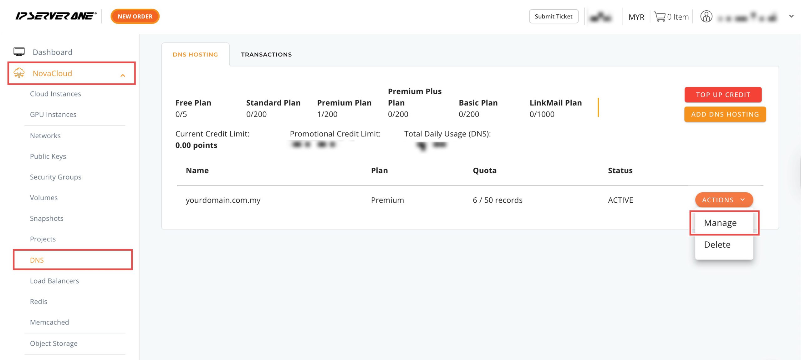The height and width of the screenshot is (360, 801).
Task: Click the NovaCloud cloud icon
Action: point(19,73)
